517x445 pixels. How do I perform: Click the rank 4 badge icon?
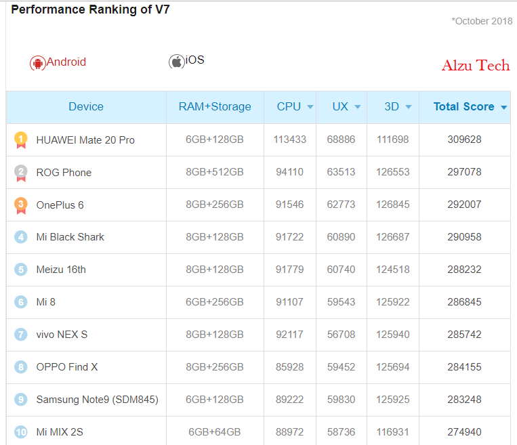pyautogui.click(x=21, y=237)
